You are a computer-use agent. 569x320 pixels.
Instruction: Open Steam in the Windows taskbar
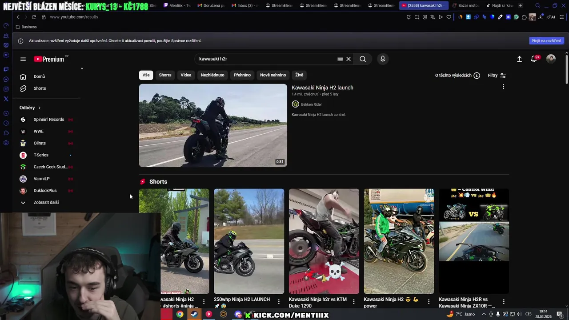[x=194, y=314]
